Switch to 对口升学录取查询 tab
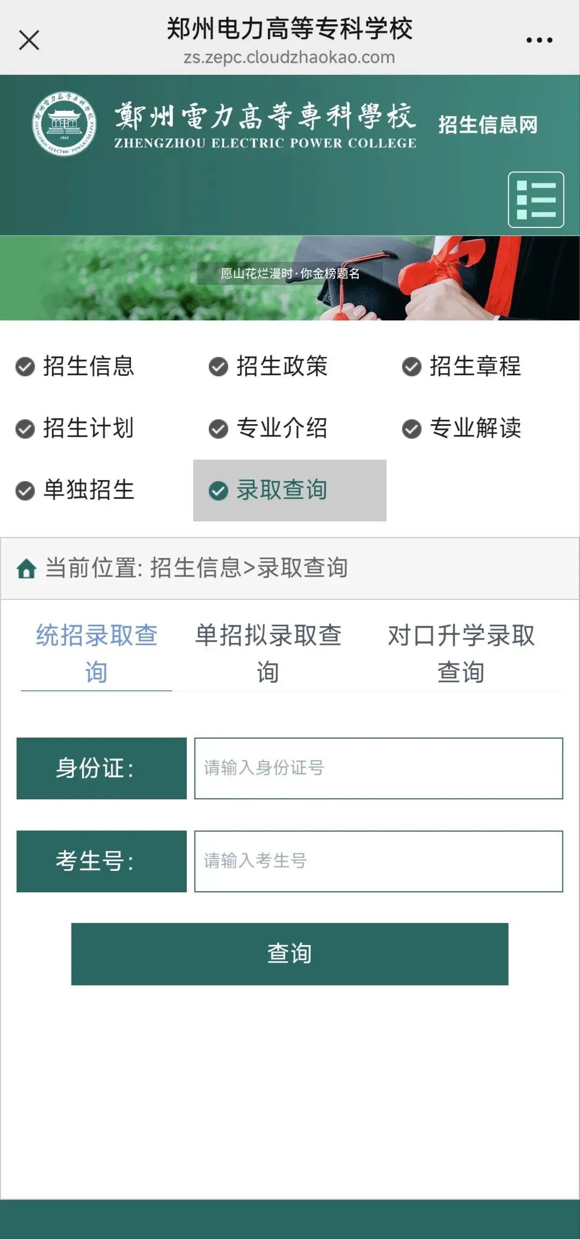 click(461, 654)
